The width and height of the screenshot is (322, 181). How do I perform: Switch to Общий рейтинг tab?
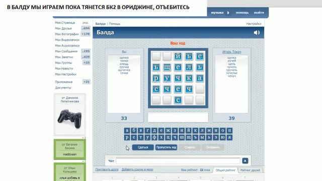[225, 170]
